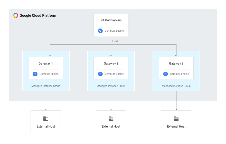Screen dimensions: 226x144
Task: Click Managed Instance Group label under Gateway 1
Action: [46, 86]
